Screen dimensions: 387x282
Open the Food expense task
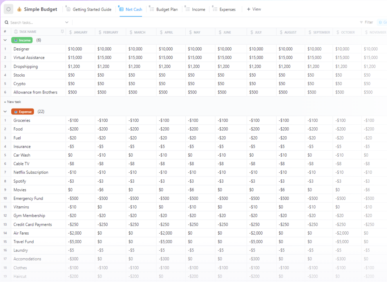18,129
